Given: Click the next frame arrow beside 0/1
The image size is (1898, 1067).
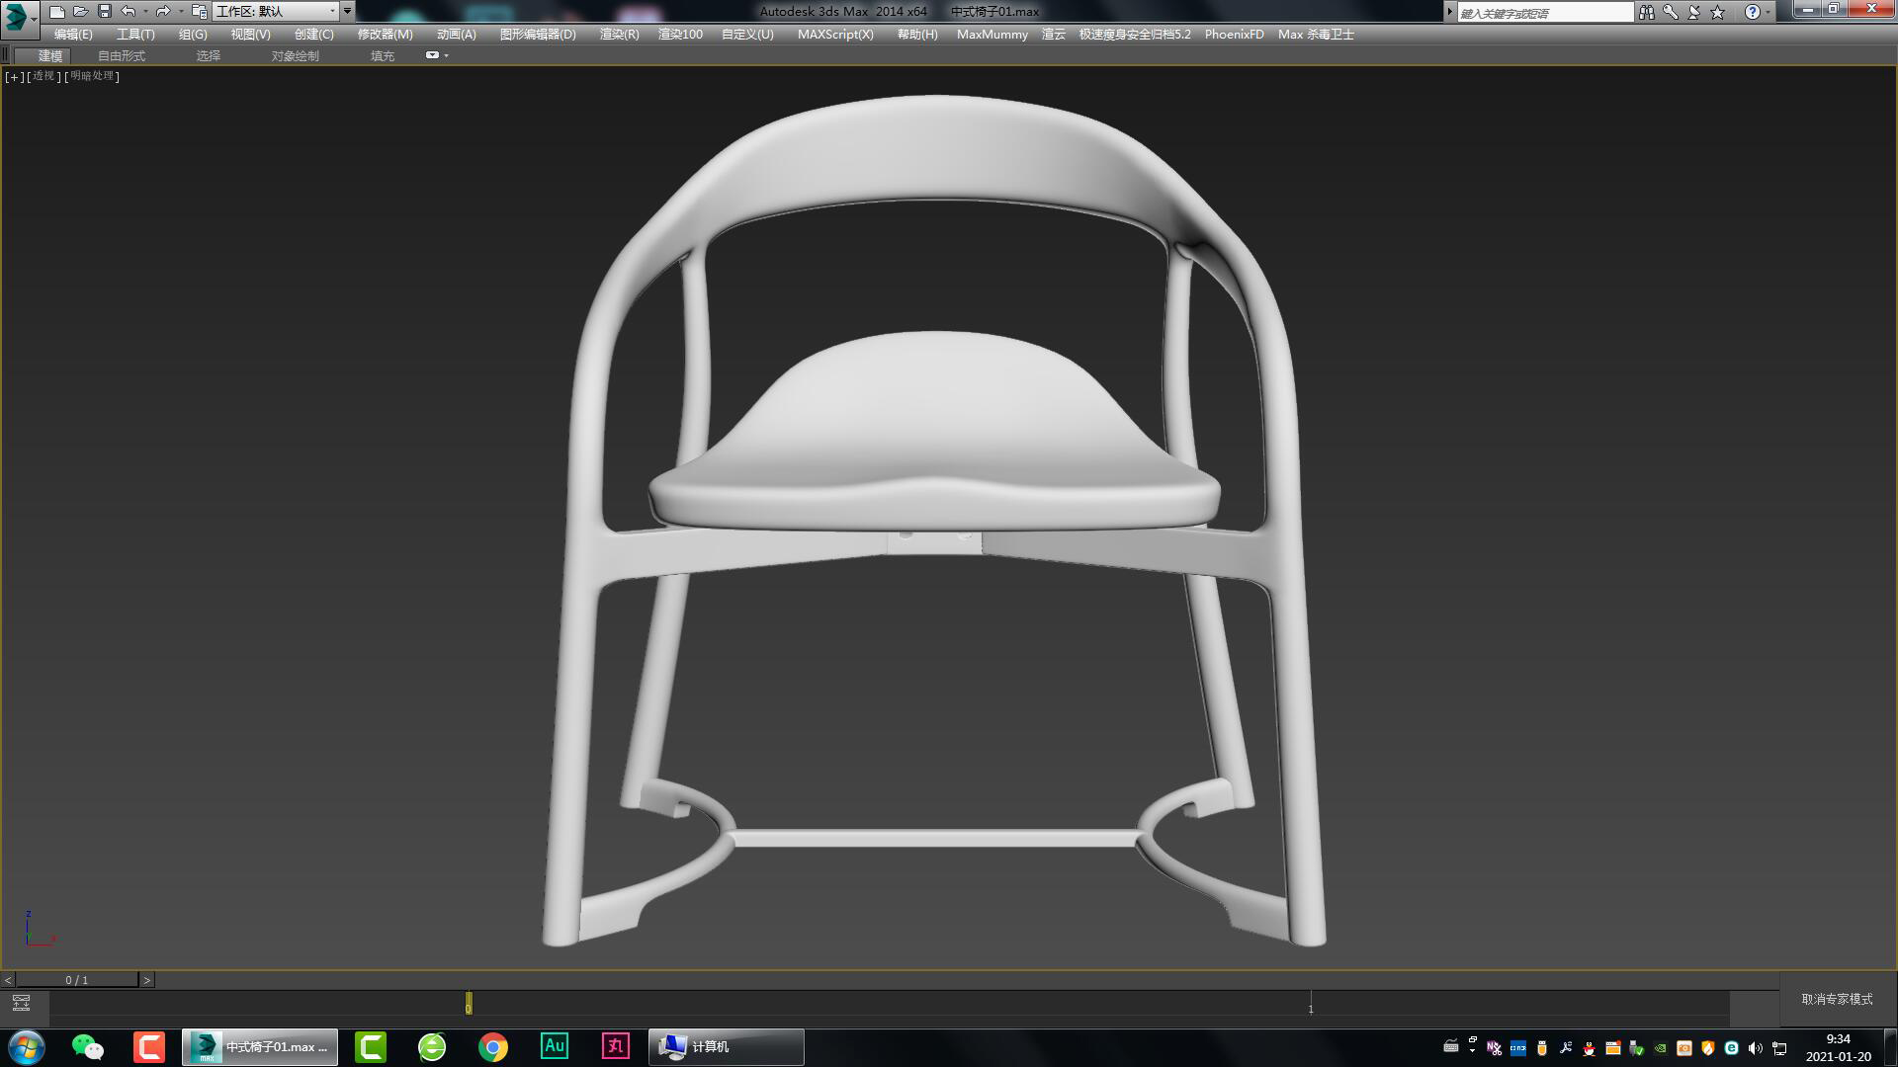Looking at the screenshot, I should 148,979.
